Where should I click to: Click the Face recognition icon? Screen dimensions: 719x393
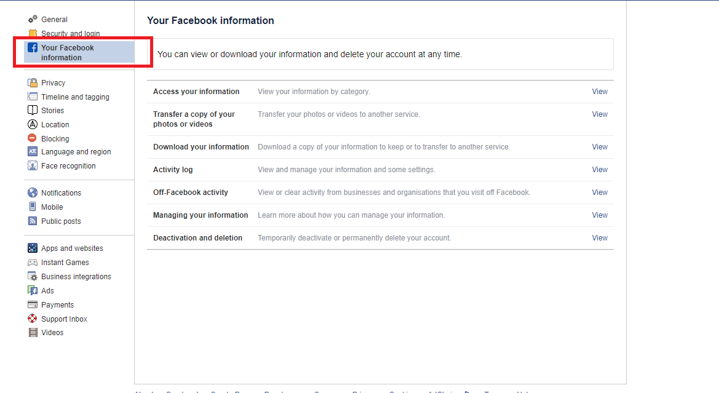[x=33, y=165]
